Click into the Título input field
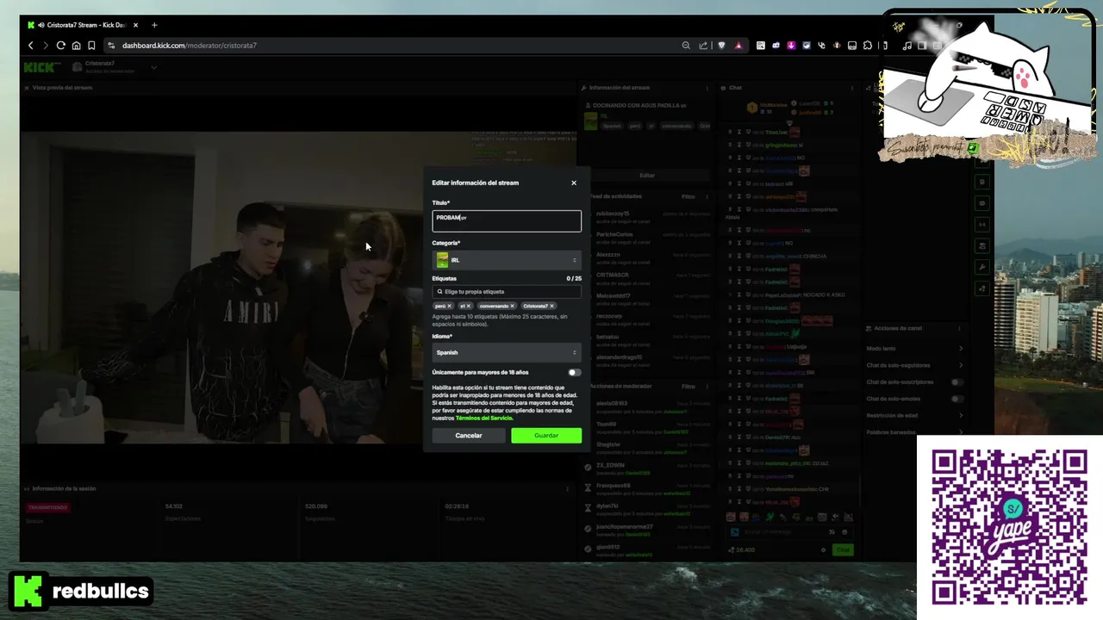The image size is (1103, 620). click(x=507, y=221)
